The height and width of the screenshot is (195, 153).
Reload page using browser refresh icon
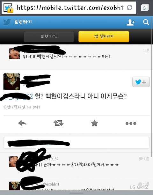(x=129, y=8)
